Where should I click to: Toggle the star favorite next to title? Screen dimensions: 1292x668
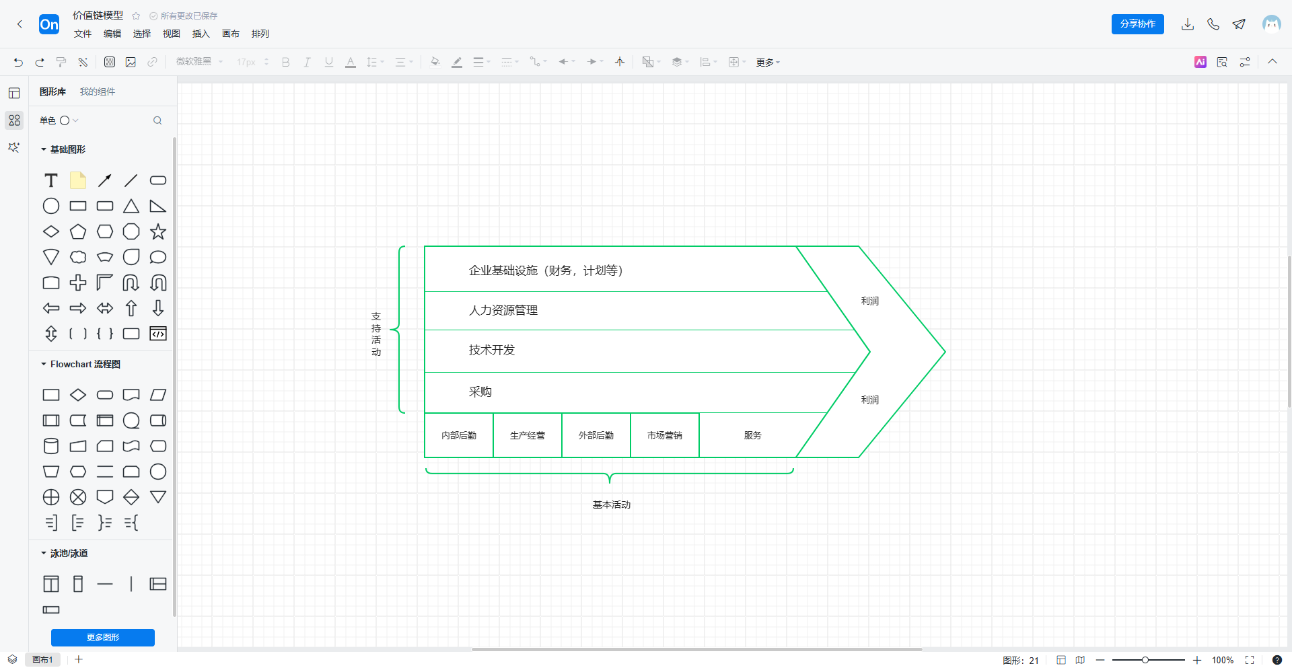click(136, 15)
